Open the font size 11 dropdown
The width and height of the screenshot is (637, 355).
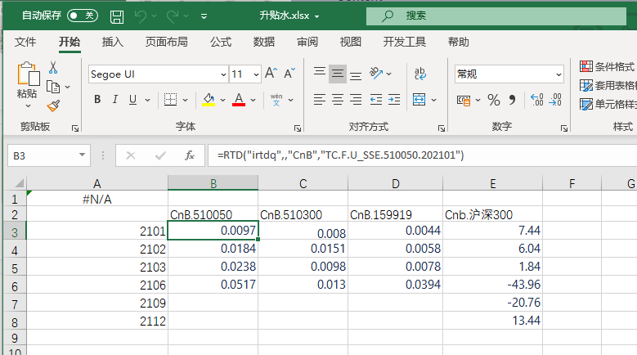click(x=256, y=74)
